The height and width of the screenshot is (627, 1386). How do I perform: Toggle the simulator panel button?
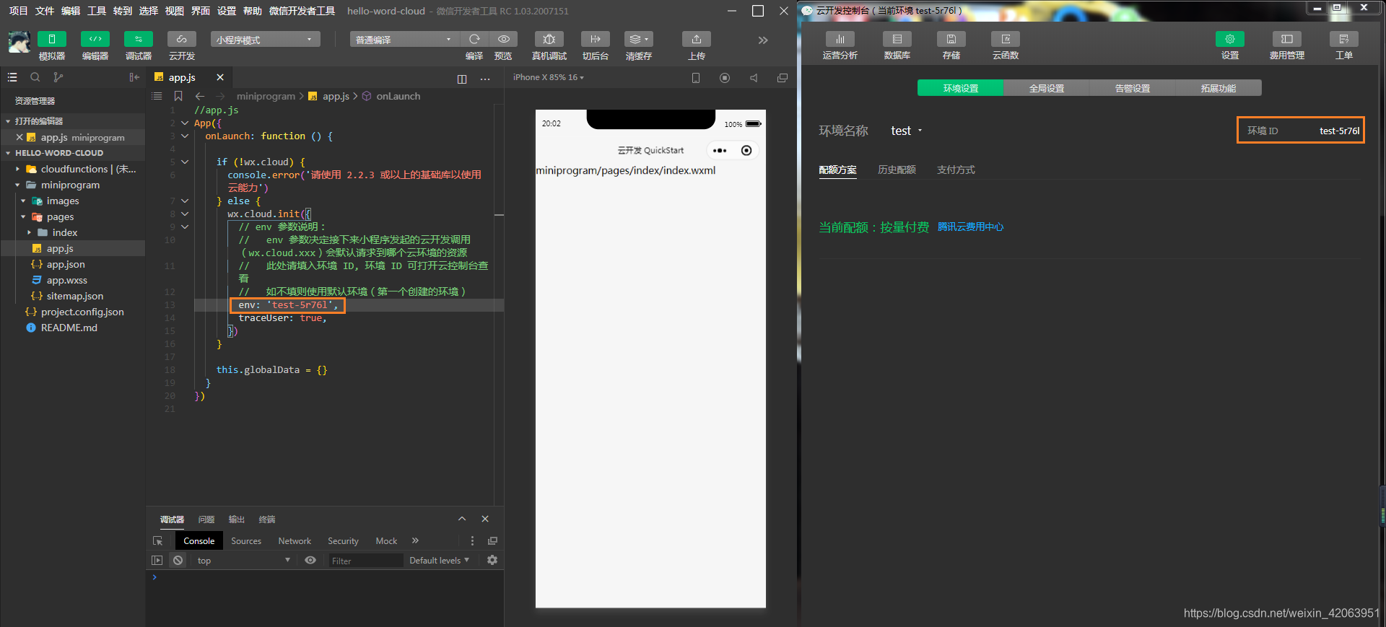(x=51, y=39)
